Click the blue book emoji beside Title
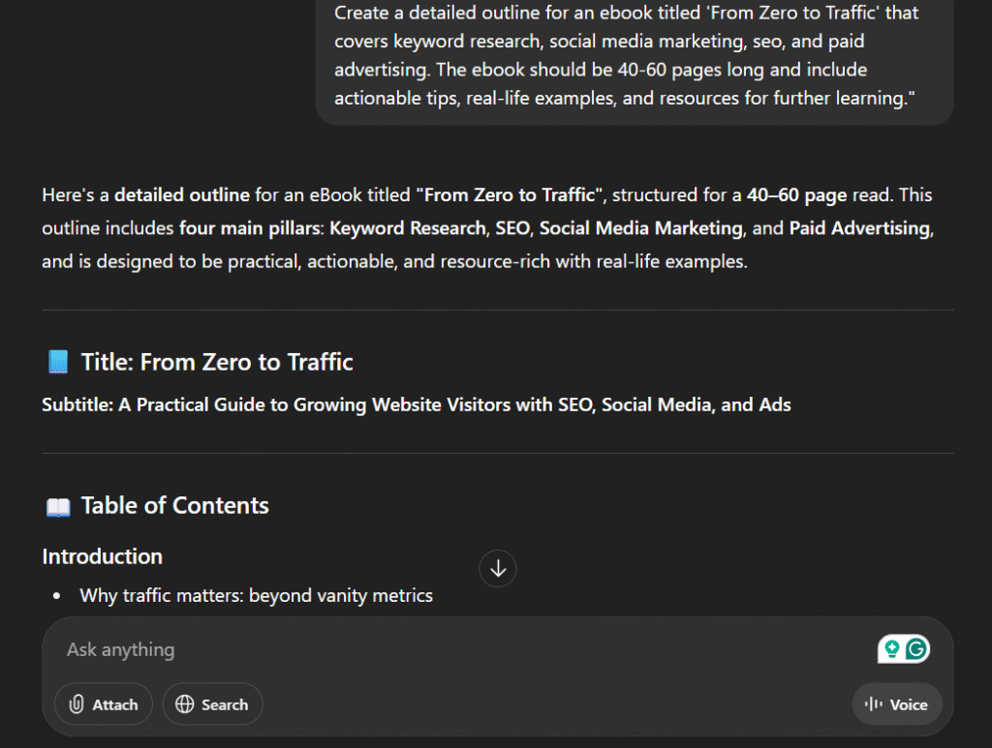This screenshot has width=992, height=748. coord(56,361)
